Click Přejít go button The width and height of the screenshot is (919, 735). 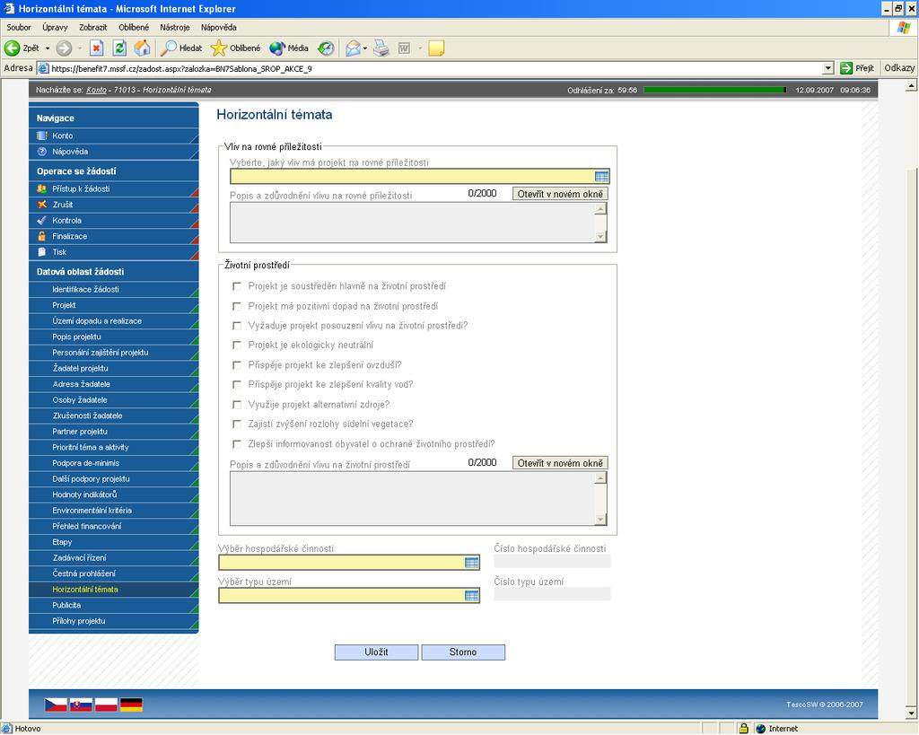pyautogui.click(x=857, y=68)
